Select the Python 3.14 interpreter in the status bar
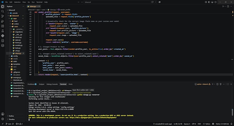Image resolution: width=234 pixels, height=126 pixels. [222, 124]
